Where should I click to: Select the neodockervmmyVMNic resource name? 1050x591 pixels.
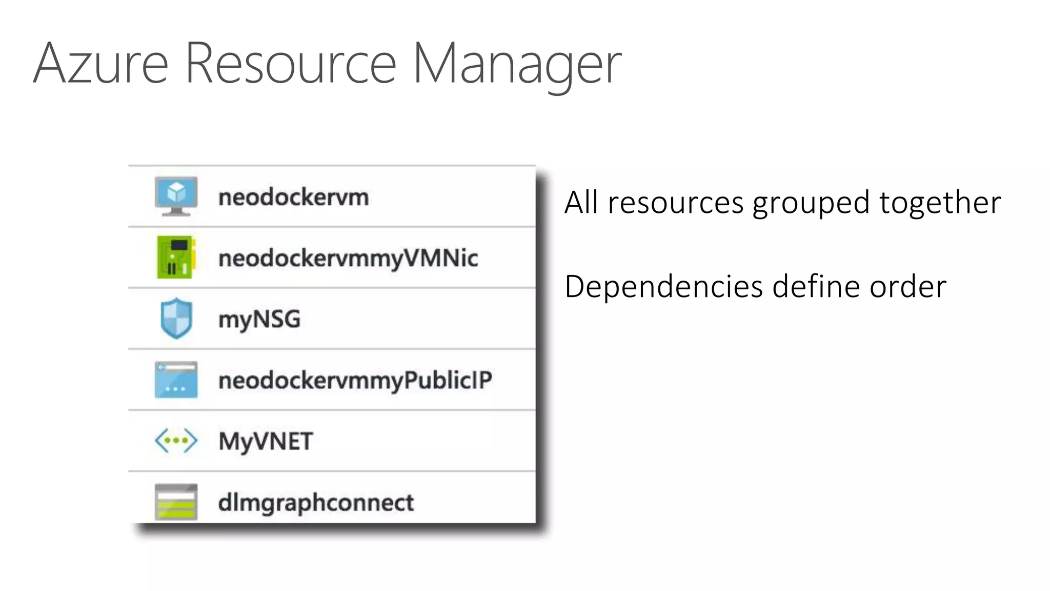click(348, 259)
